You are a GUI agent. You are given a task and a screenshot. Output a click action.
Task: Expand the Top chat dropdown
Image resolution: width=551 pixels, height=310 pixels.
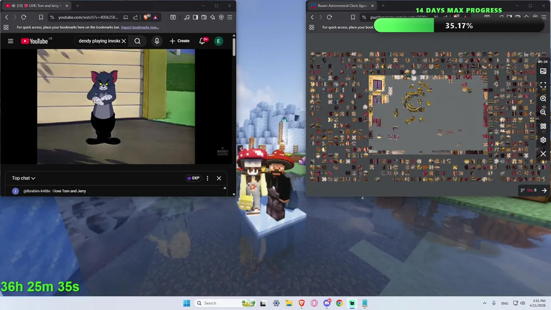tap(24, 178)
